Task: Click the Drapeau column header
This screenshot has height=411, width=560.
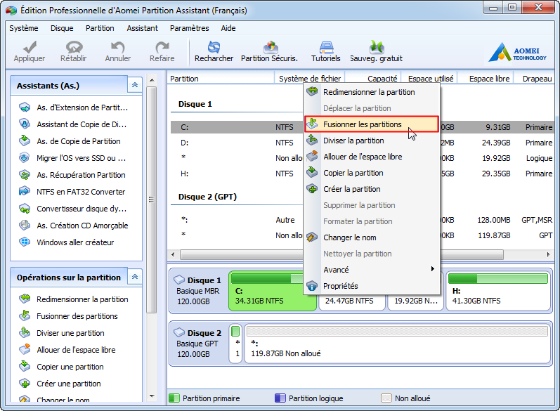Action: coord(534,79)
